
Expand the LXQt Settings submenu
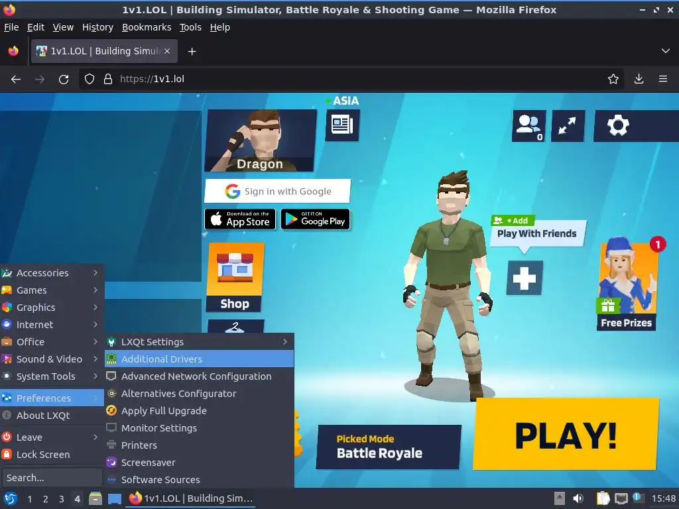199,342
